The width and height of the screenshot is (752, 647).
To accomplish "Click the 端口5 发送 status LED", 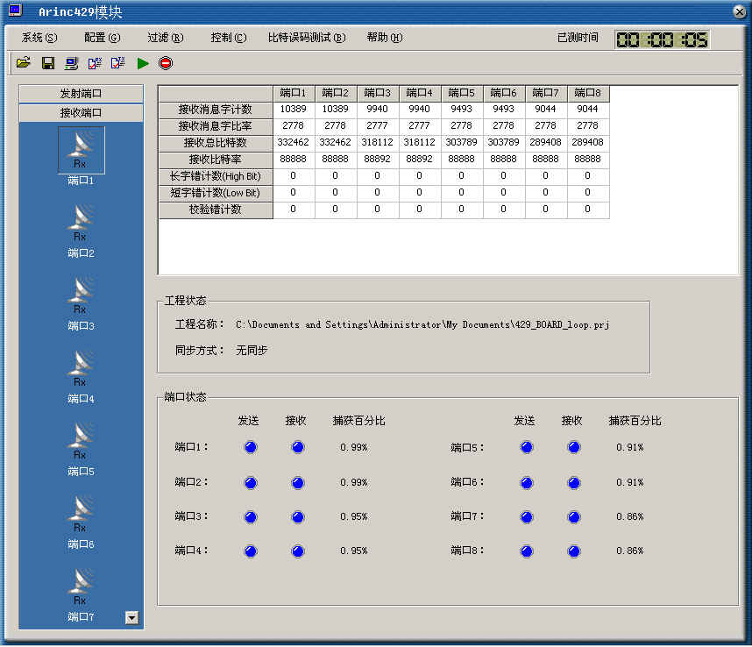I will [x=527, y=447].
